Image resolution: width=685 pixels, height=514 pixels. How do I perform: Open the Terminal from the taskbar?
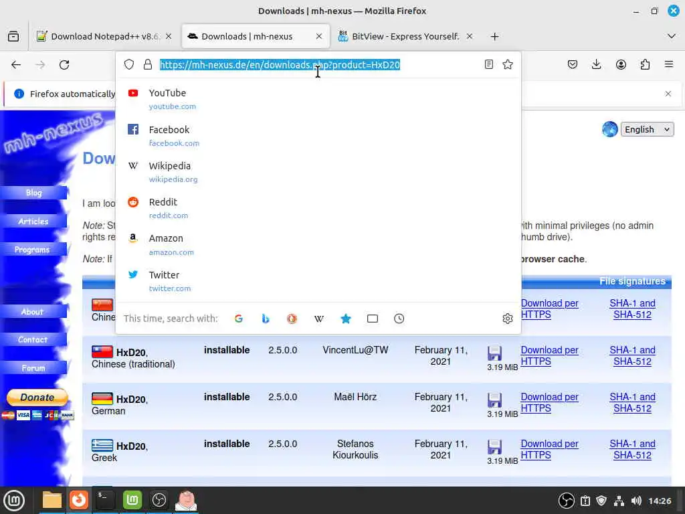105,500
